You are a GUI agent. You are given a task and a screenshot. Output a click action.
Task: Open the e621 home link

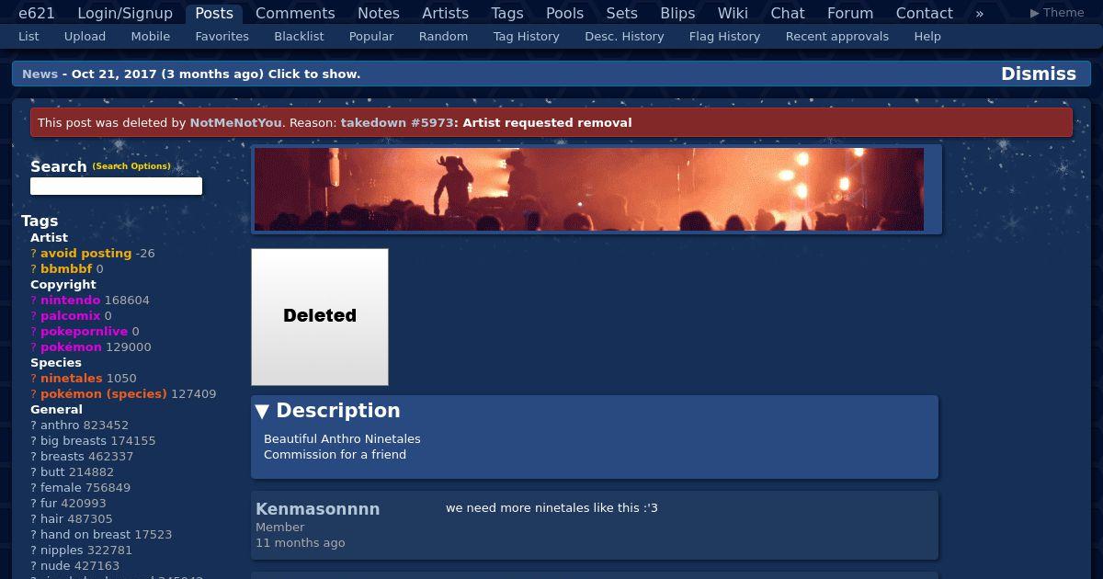(37, 13)
